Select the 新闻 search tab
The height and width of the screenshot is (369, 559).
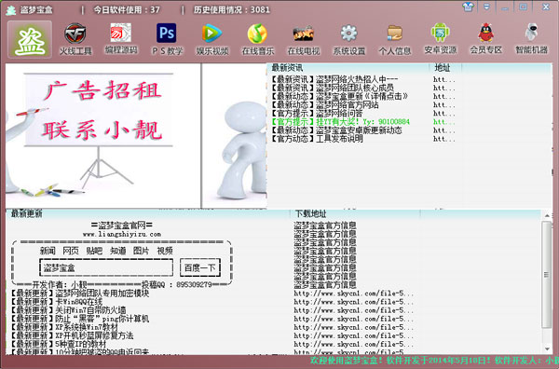pos(48,251)
